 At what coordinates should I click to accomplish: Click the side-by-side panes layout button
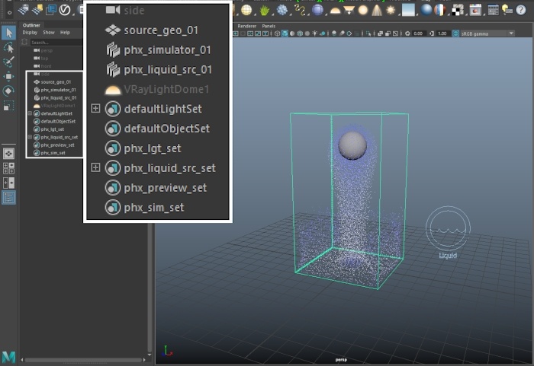click(x=9, y=183)
